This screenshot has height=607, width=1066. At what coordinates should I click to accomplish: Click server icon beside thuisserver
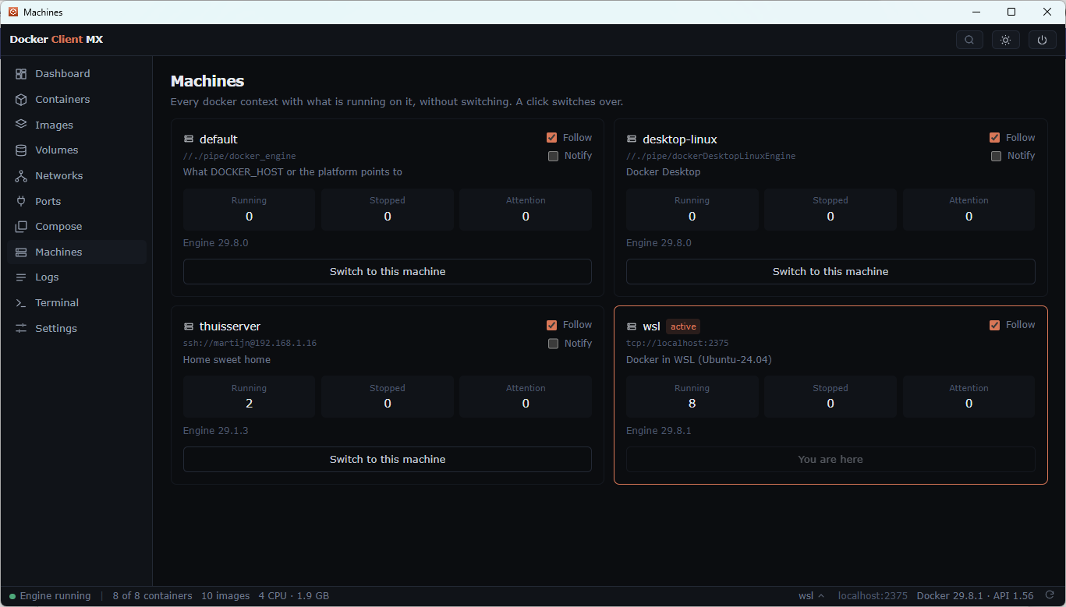coord(188,326)
